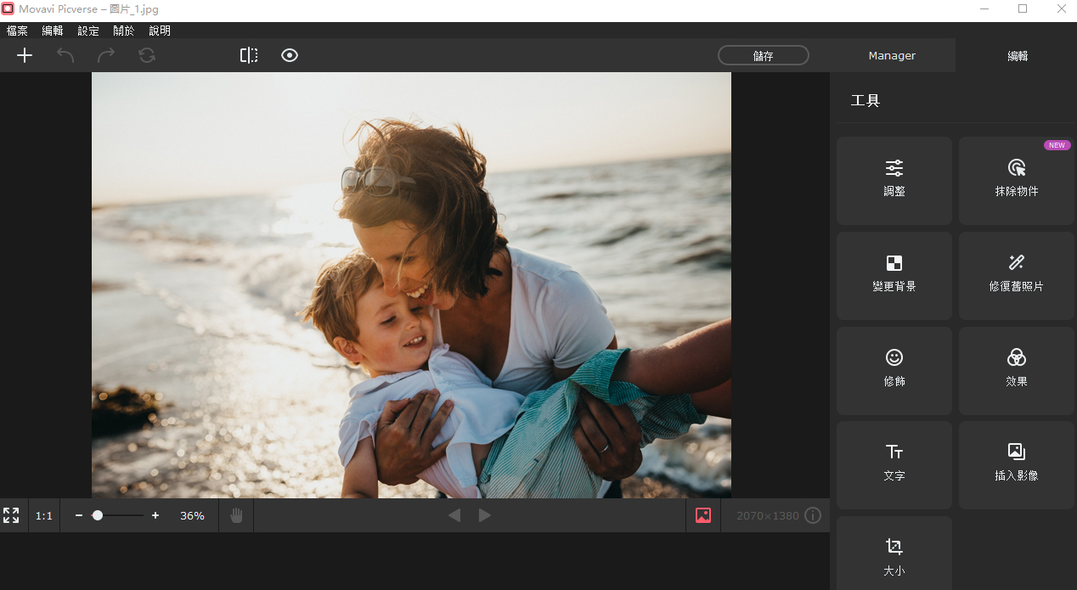Click the 儲存 save button
Screen dimensions: 1077x590
tap(763, 56)
